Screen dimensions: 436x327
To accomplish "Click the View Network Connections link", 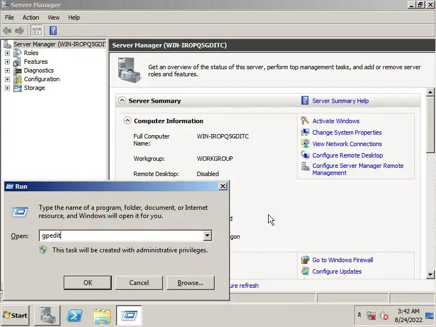I will click(347, 144).
